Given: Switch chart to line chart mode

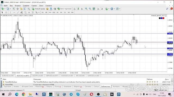Looking at the screenshot, I should pos(82,9).
